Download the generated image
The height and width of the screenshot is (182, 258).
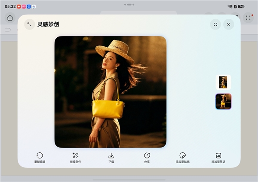(x=111, y=155)
